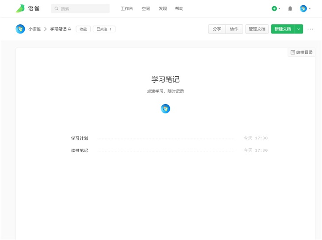Image resolution: width=322 pixels, height=240 pixels.
Task: Open the three-dot more options menu
Action: [310, 29]
